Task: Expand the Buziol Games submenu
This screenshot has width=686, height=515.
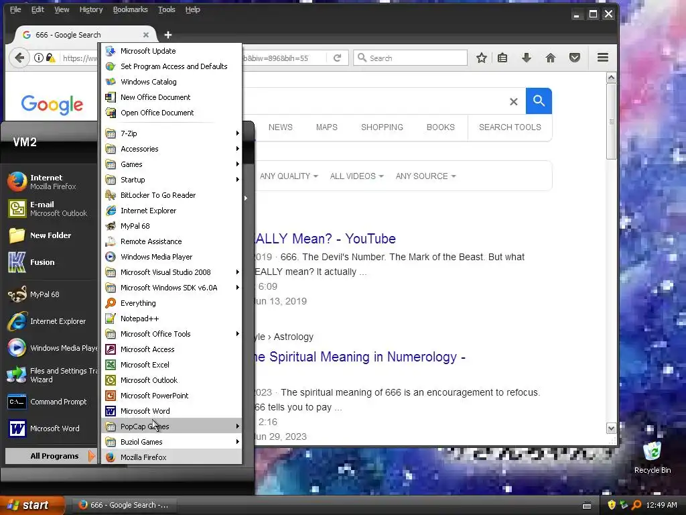Action: pyautogui.click(x=171, y=442)
